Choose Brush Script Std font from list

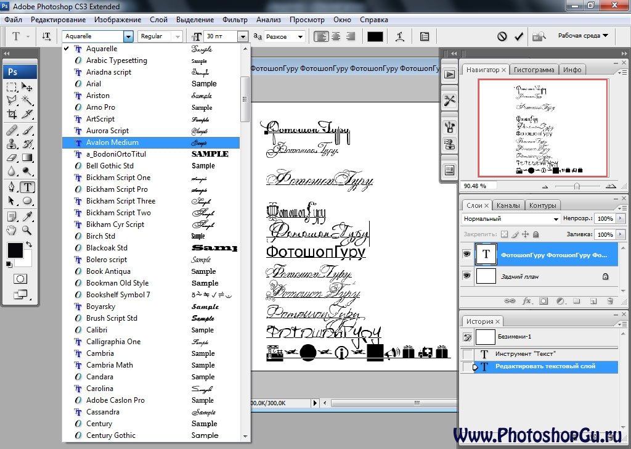click(151, 318)
